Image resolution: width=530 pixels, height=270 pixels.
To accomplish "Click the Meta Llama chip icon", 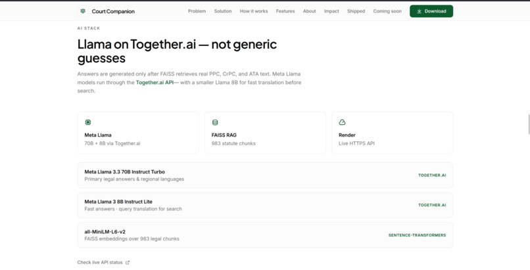I will pos(88,122).
